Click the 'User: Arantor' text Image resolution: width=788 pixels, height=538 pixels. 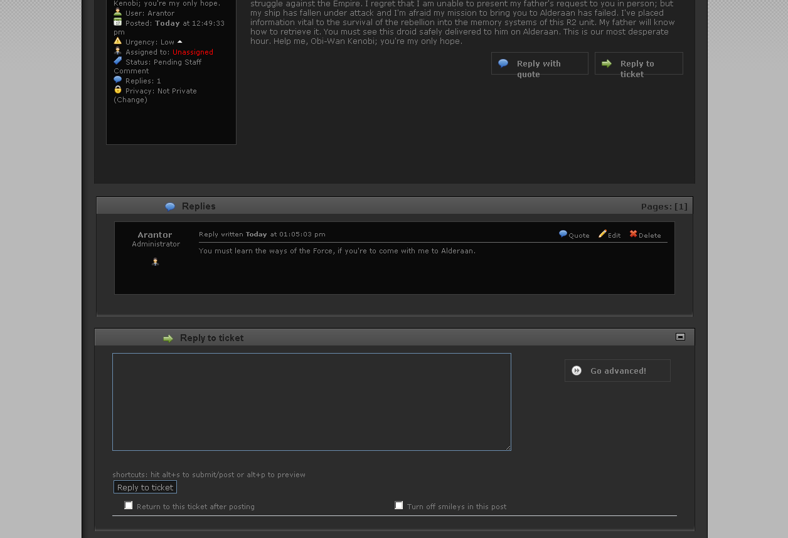[150, 13]
